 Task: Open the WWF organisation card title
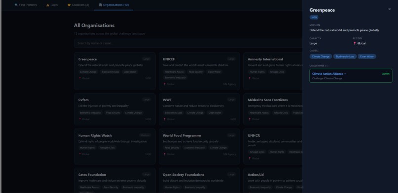point(167,100)
